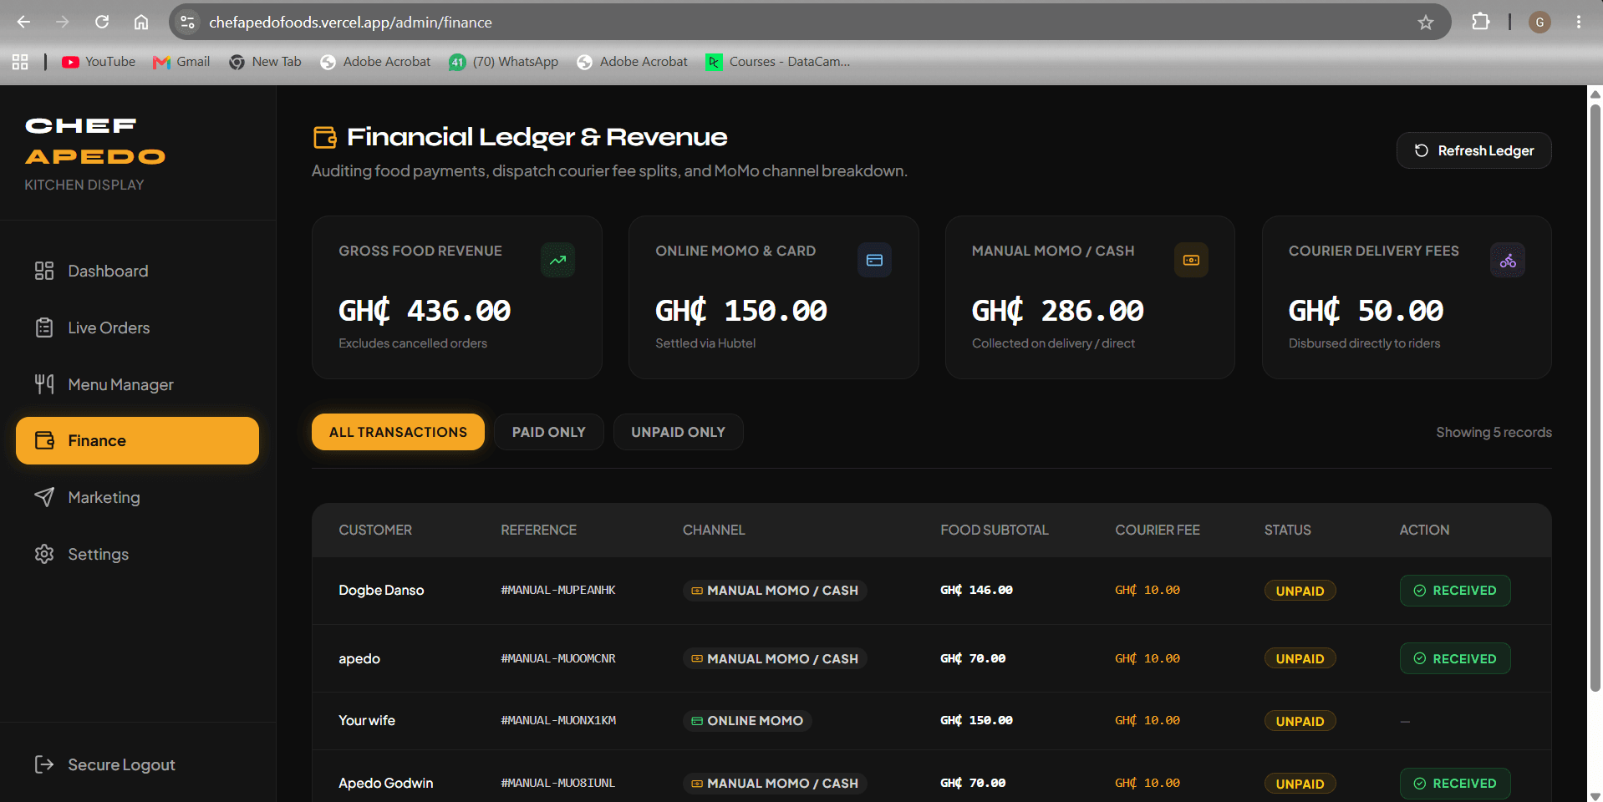Mark apedo payment as Received
This screenshot has width=1603, height=802.
tap(1455, 658)
